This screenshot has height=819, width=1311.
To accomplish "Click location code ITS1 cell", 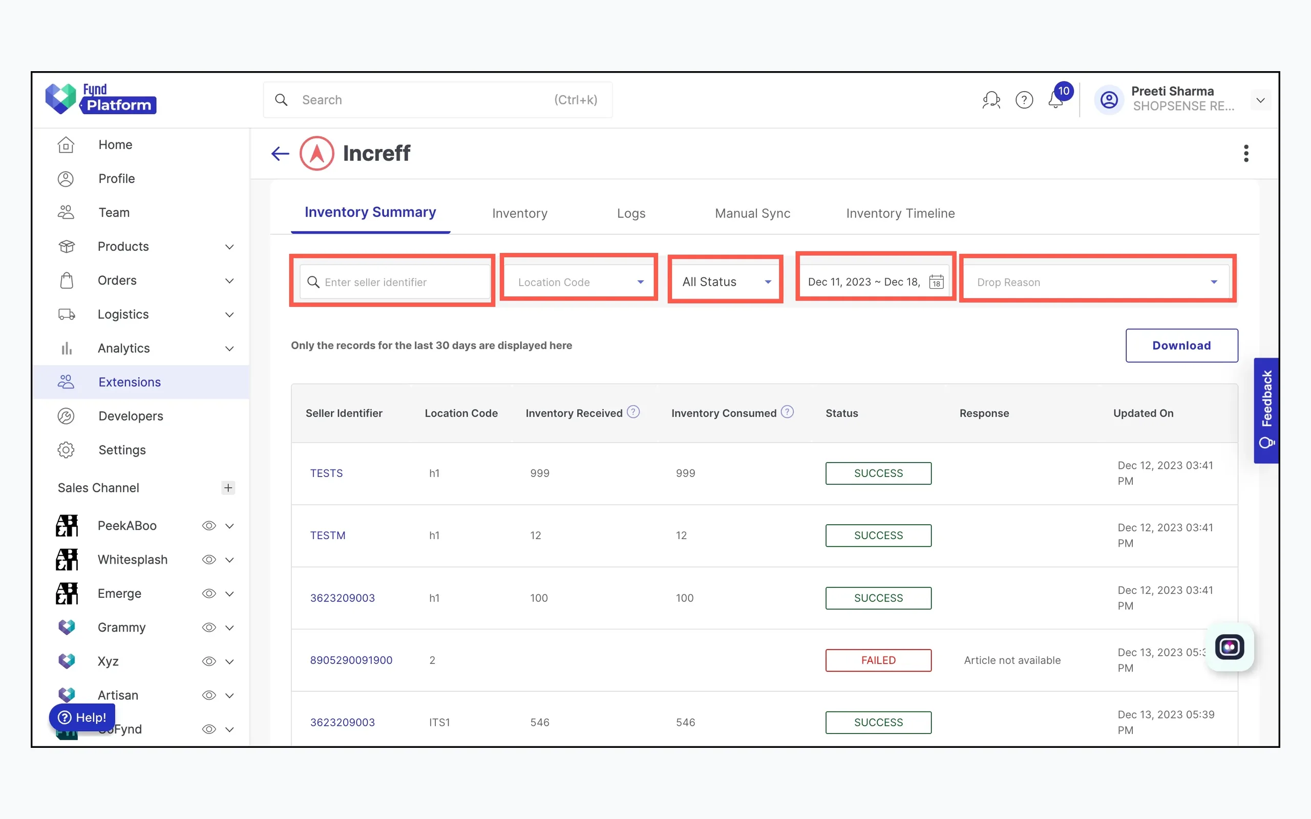I will click(x=439, y=723).
